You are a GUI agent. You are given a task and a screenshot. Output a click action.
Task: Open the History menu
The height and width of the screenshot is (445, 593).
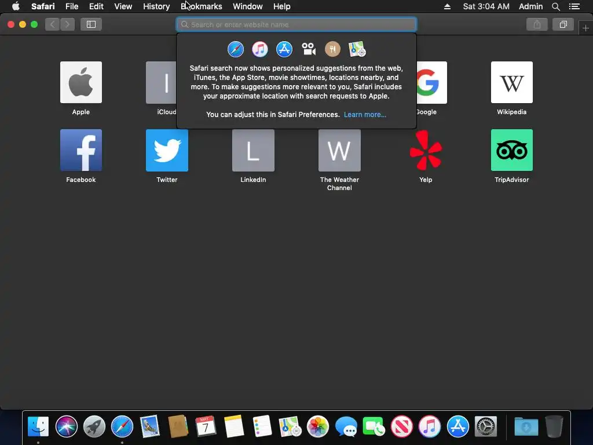click(x=156, y=6)
